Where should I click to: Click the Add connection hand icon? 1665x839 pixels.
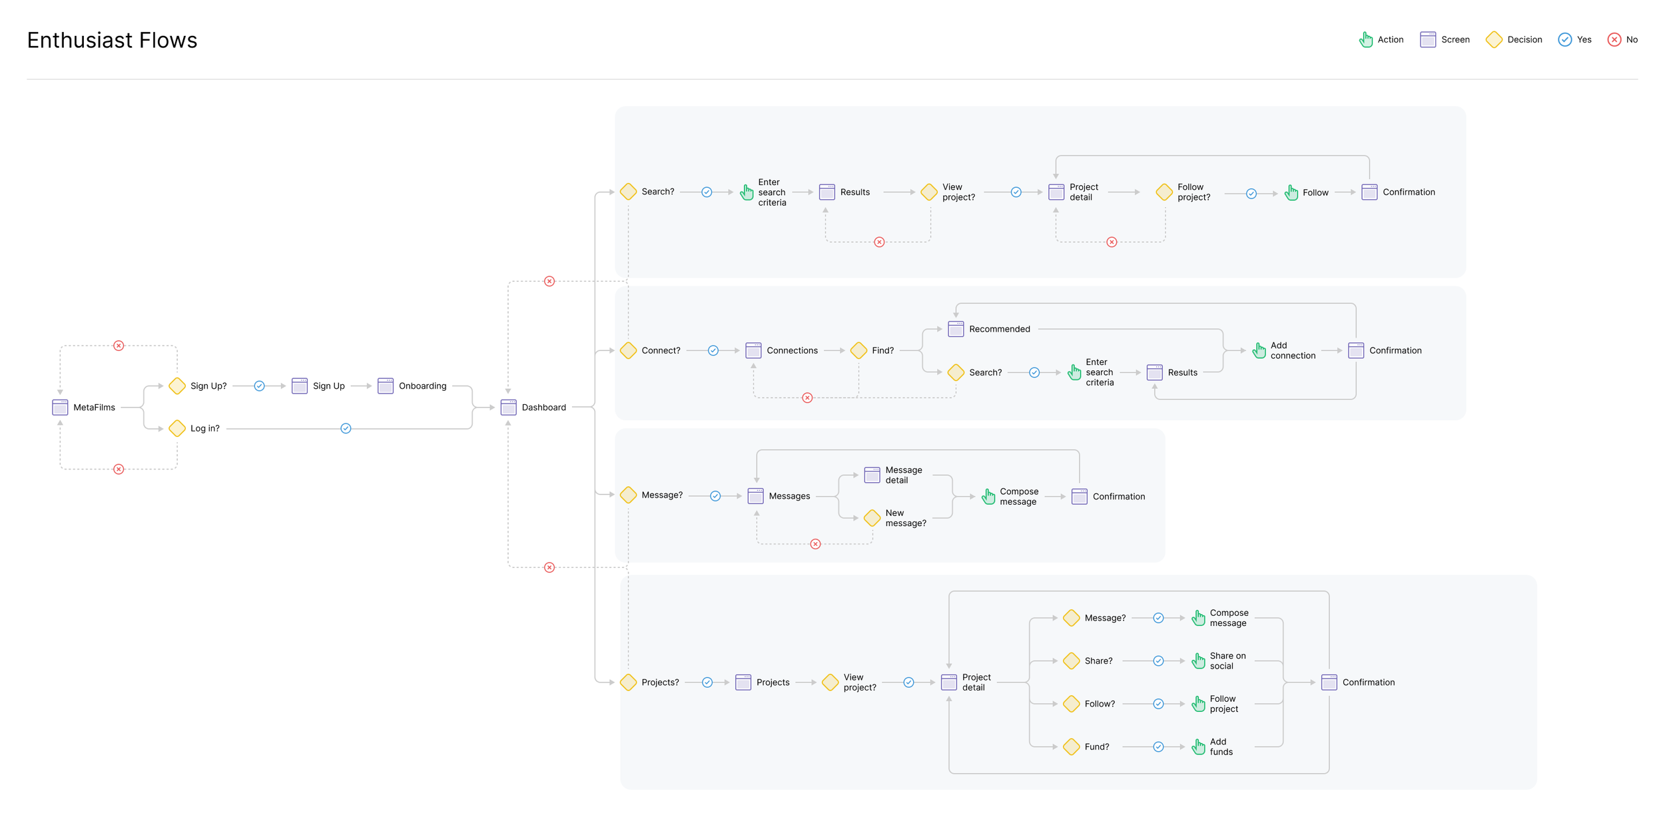coord(1259,350)
